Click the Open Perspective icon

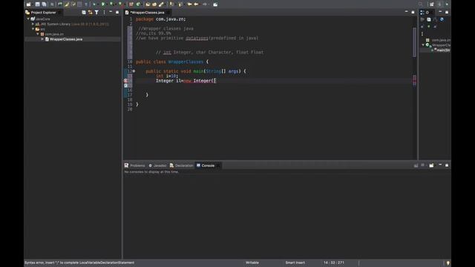click(432, 4)
